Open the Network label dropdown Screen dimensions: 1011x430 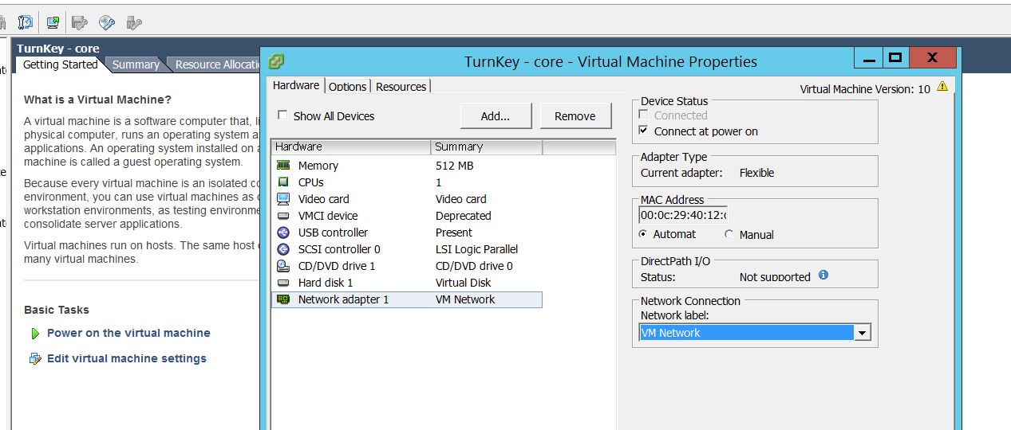(x=862, y=334)
